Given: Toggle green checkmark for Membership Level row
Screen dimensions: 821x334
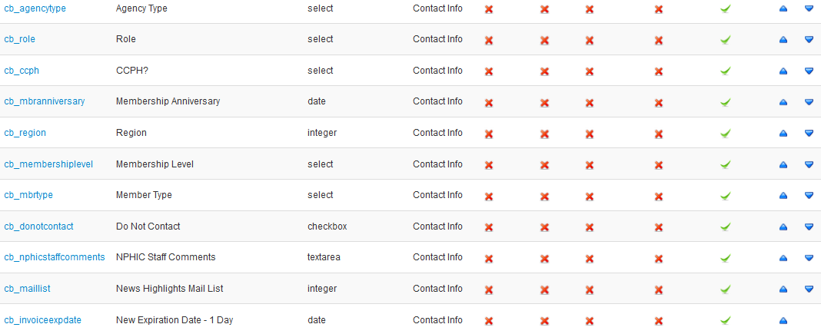Looking at the screenshot, I should (x=725, y=164).
